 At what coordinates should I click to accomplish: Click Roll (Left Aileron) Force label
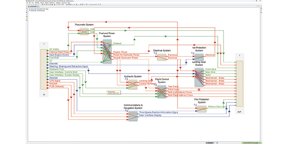180,92
